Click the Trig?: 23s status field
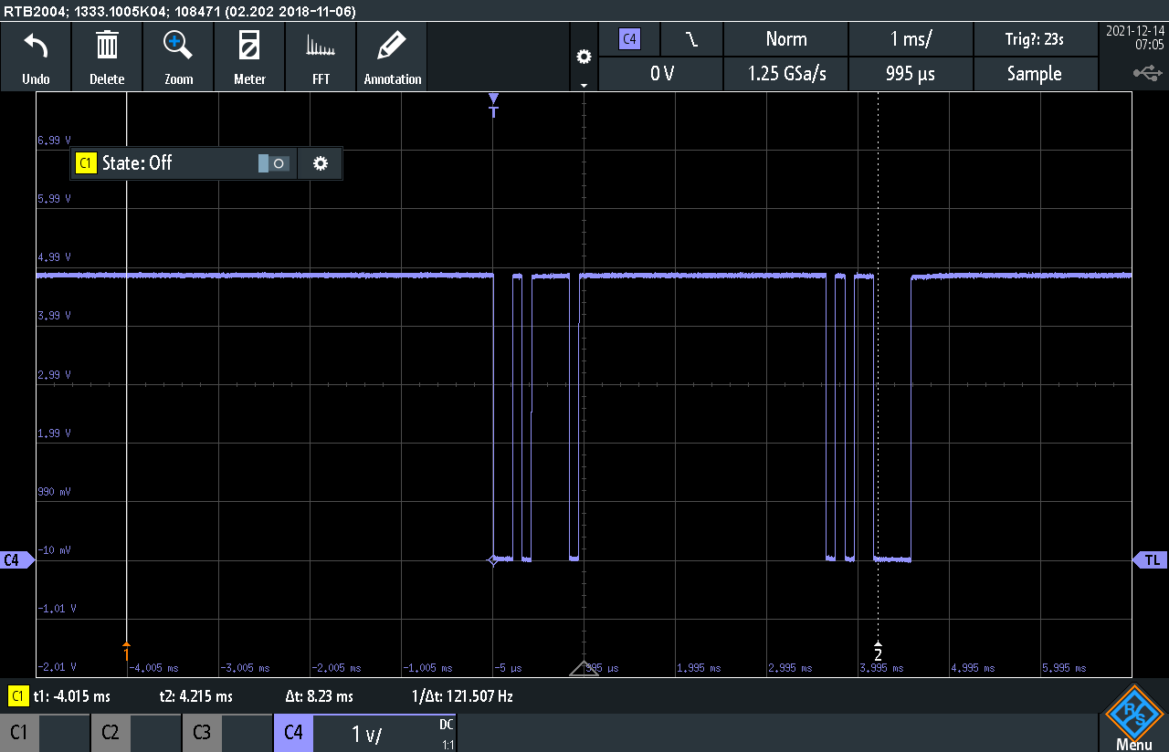The image size is (1169, 752). (1034, 39)
